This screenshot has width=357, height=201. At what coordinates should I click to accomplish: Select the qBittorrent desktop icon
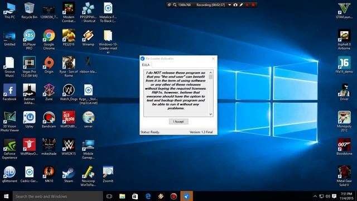(x=9, y=174)
